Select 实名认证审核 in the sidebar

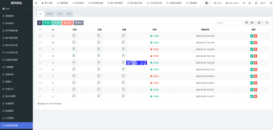[16, 125]
